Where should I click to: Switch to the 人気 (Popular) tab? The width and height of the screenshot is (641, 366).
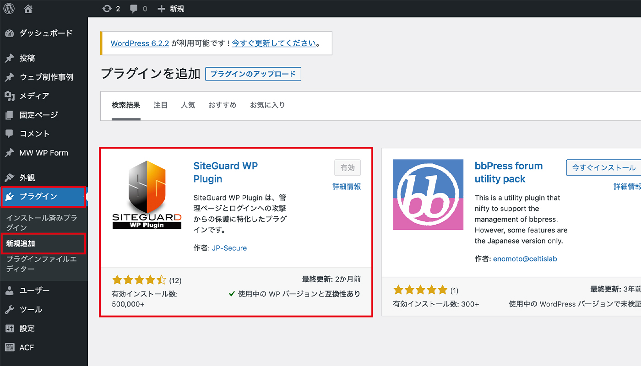pyautogui.click(x=188, y=105)
